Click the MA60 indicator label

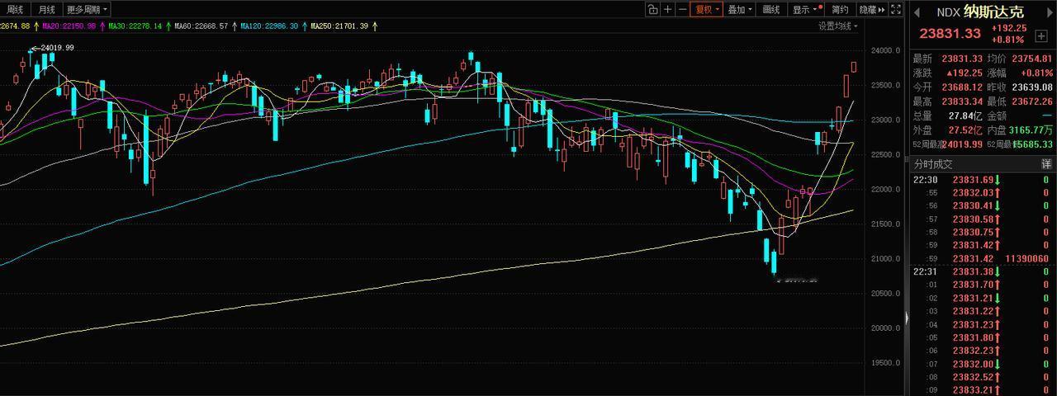pyautogui.click(x=200, y=26)
